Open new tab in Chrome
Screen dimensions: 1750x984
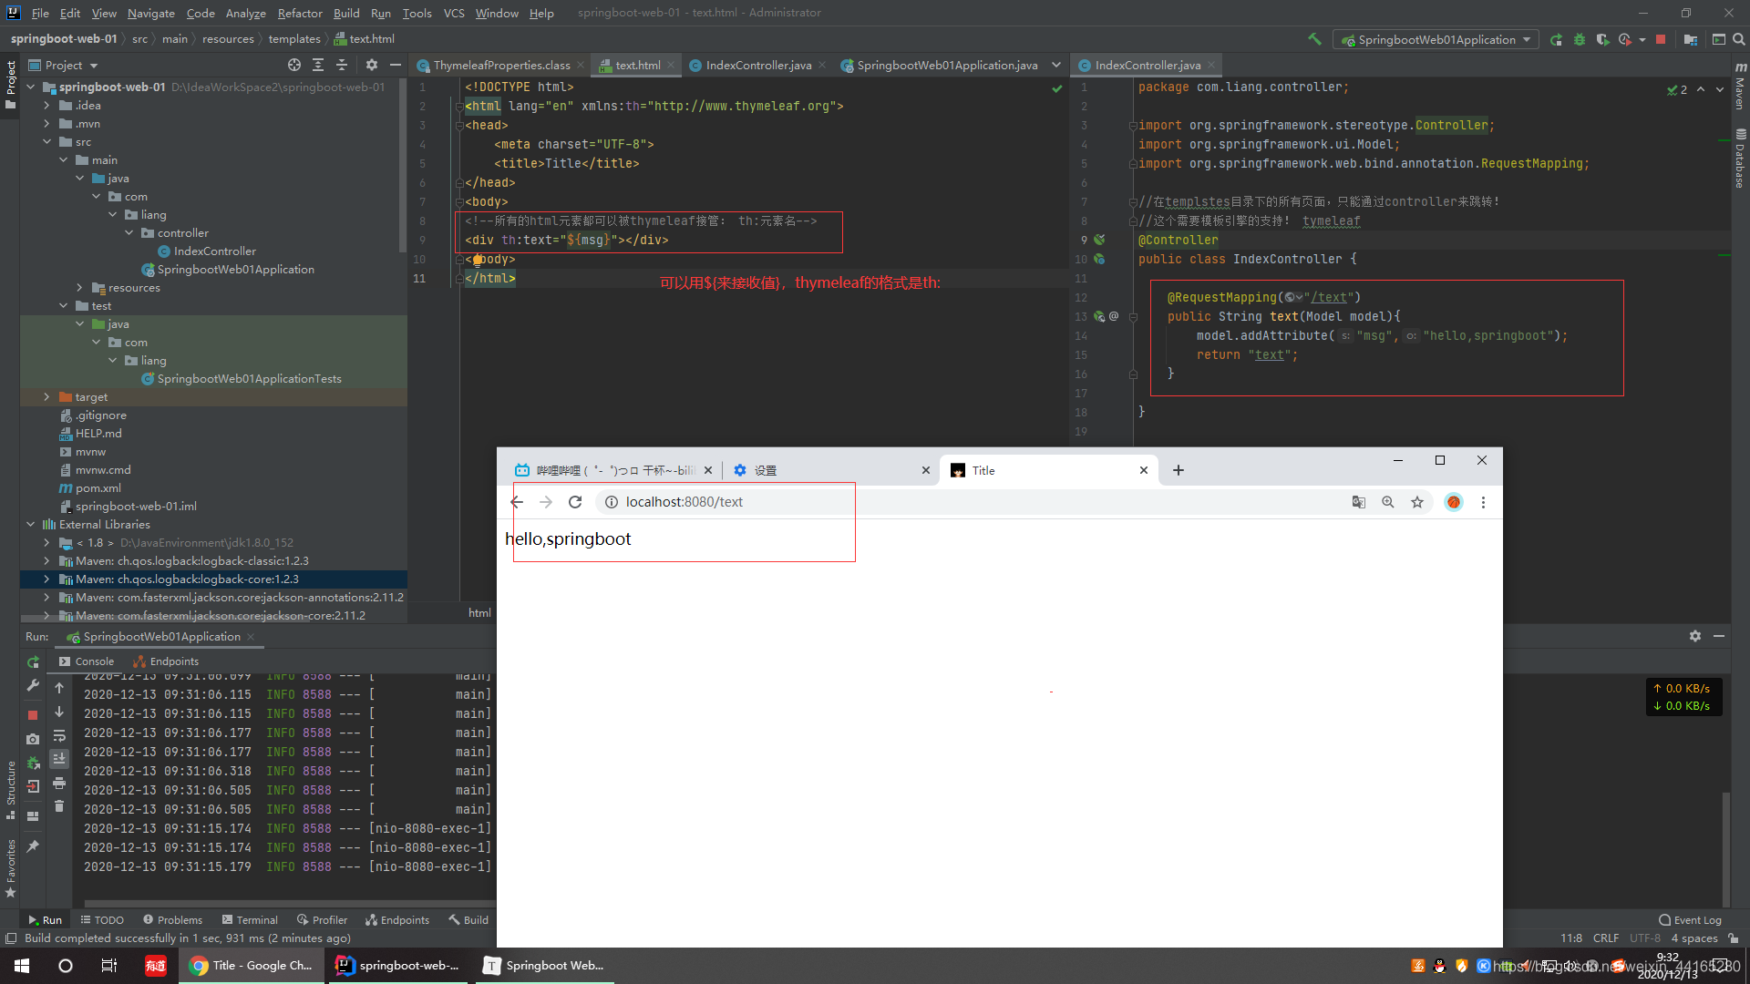point(1179,470)
